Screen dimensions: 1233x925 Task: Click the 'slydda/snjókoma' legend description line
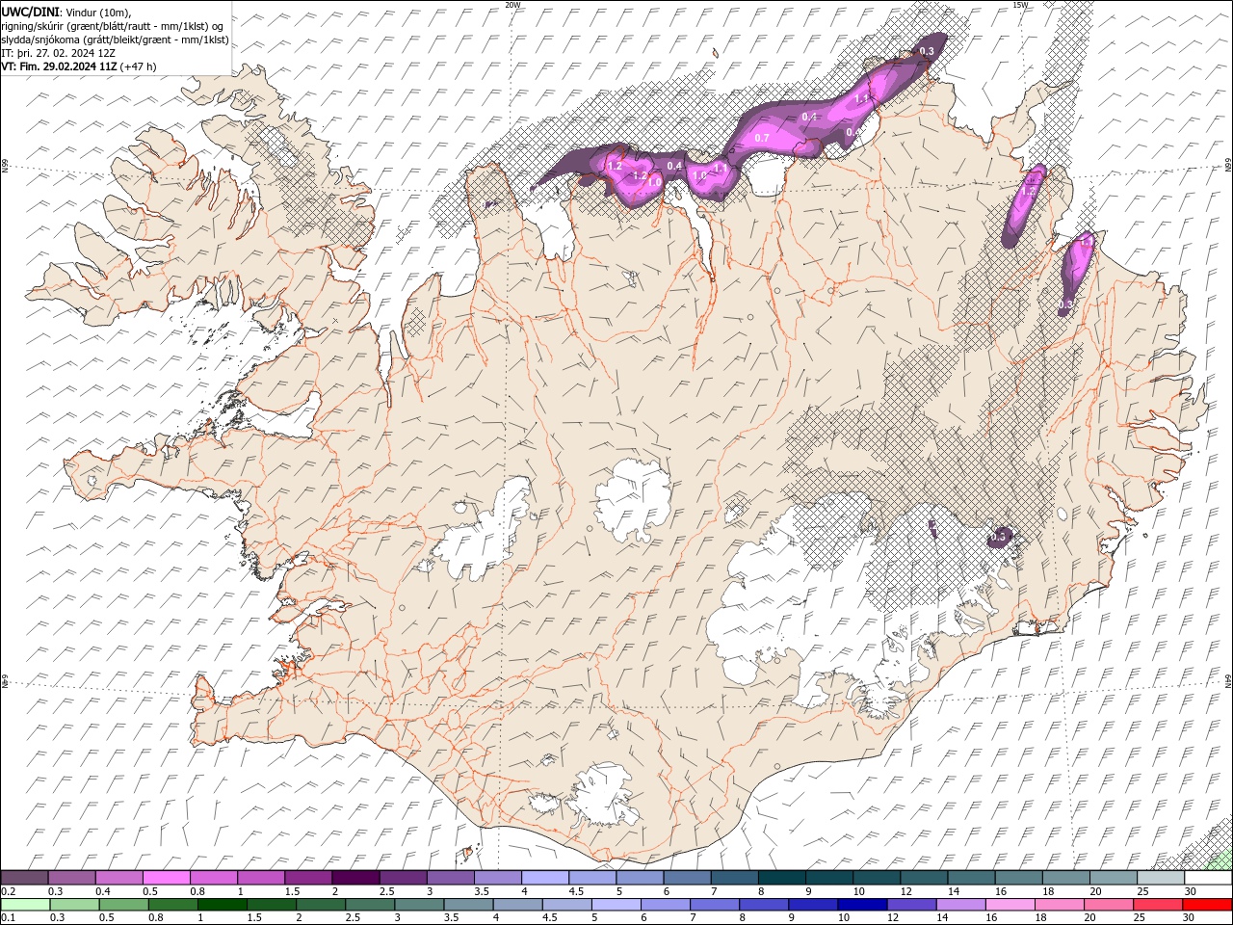[x=115, y=40]
